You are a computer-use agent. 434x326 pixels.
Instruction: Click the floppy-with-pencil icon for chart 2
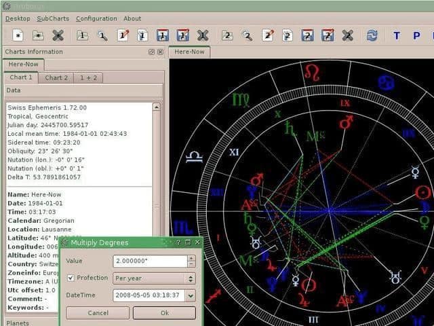pyautogui.click(x=328, y=35)
